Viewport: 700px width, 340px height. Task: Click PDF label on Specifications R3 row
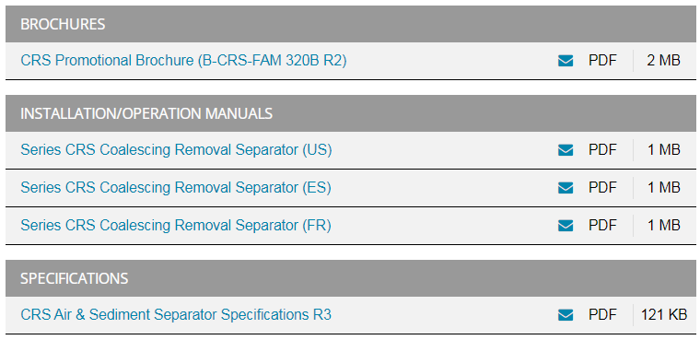coord(602,315)
